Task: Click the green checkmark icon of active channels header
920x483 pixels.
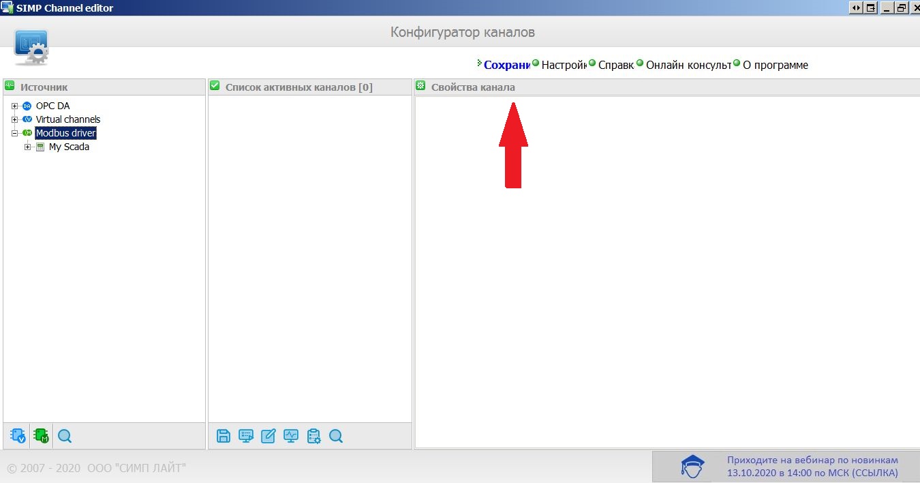Action: pos(215,86)
